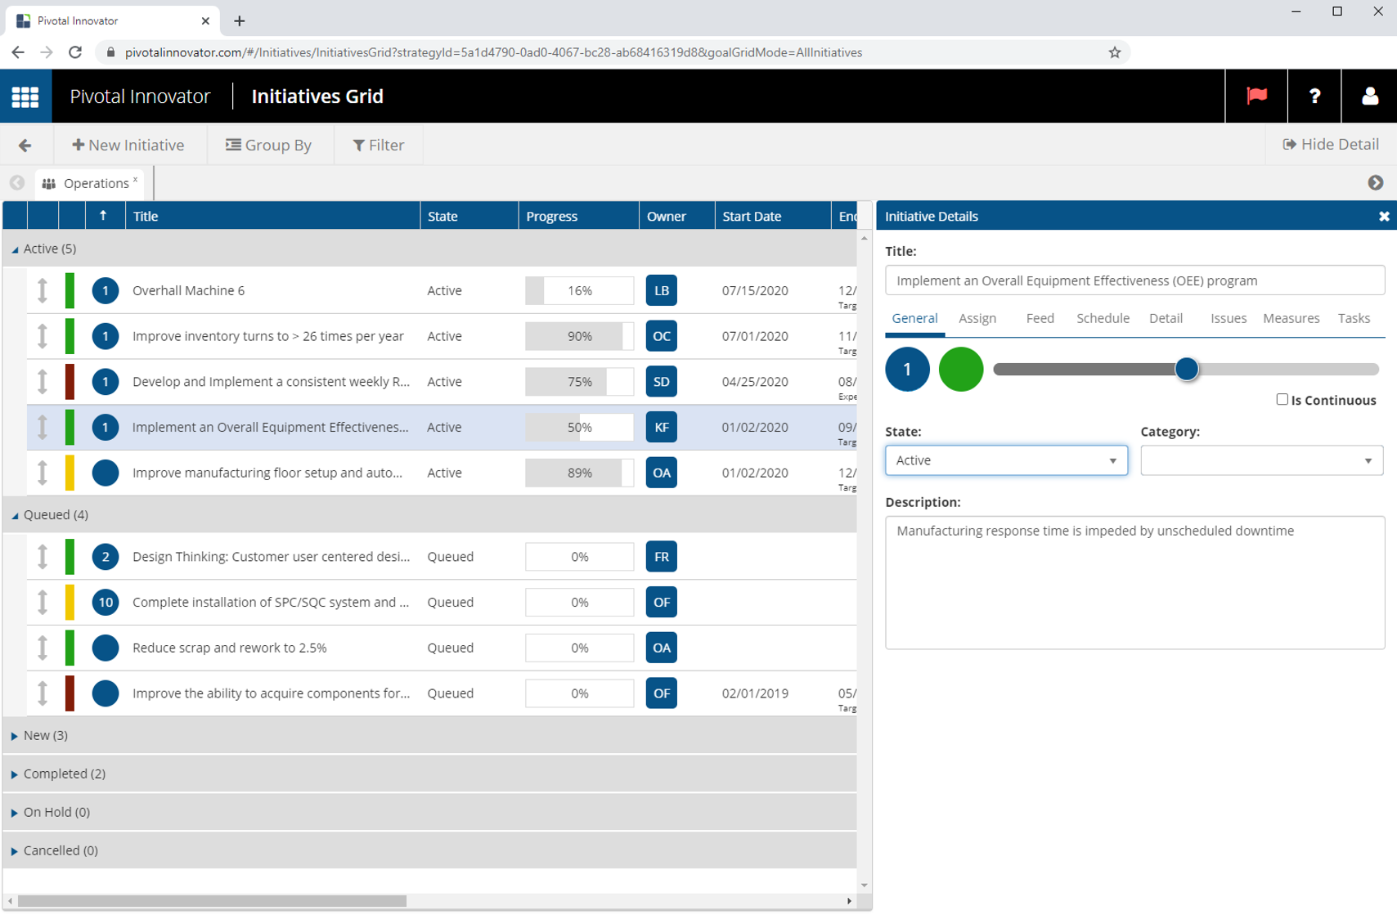Toggle the Is Continuous checkbox
Viewport: 1397px width, 915px height.
tap(1282, 400)
